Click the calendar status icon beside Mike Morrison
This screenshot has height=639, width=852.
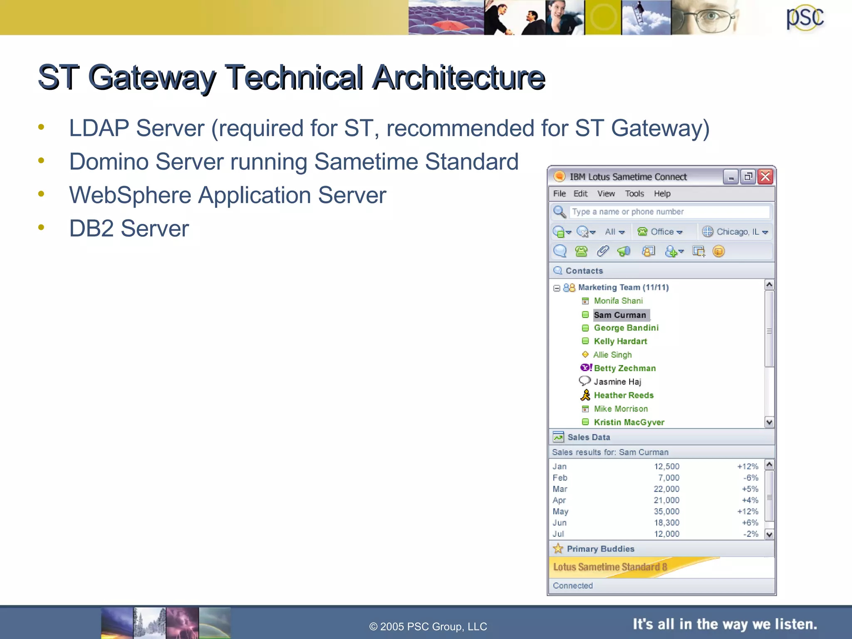(585, 409)
